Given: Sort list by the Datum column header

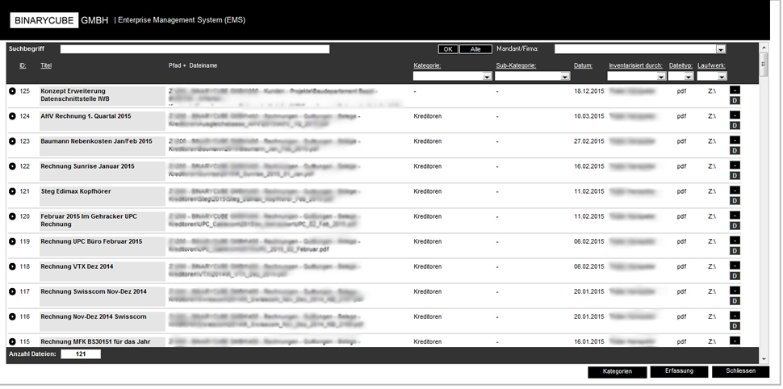Looking at the screenshot, I should (x=583, y=65).
